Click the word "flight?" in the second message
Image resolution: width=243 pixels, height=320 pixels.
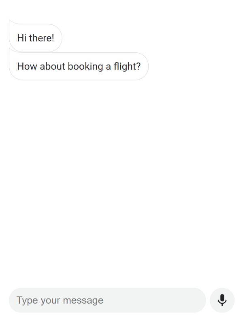[127, 67]
